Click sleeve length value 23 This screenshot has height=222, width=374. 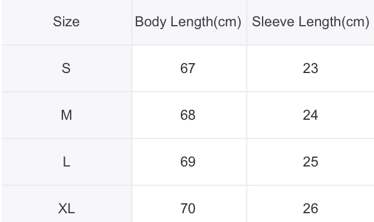click(x=310, y=68)
